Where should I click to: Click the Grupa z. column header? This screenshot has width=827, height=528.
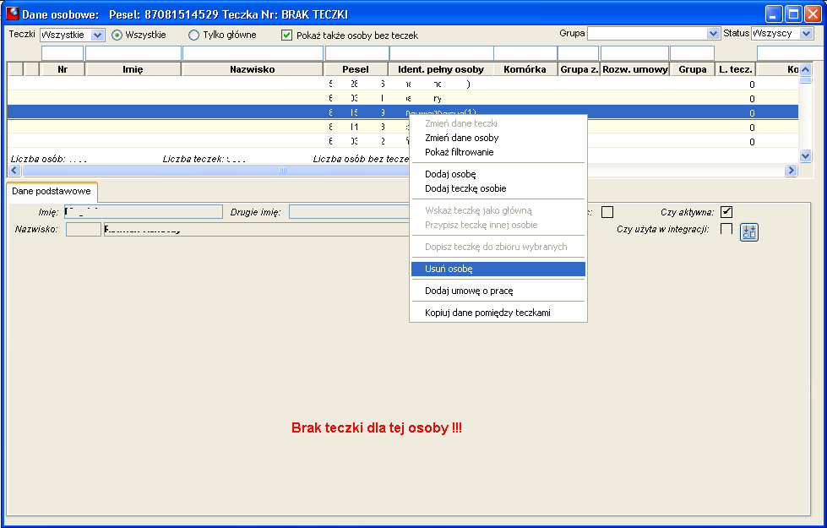tap(579, 69)
